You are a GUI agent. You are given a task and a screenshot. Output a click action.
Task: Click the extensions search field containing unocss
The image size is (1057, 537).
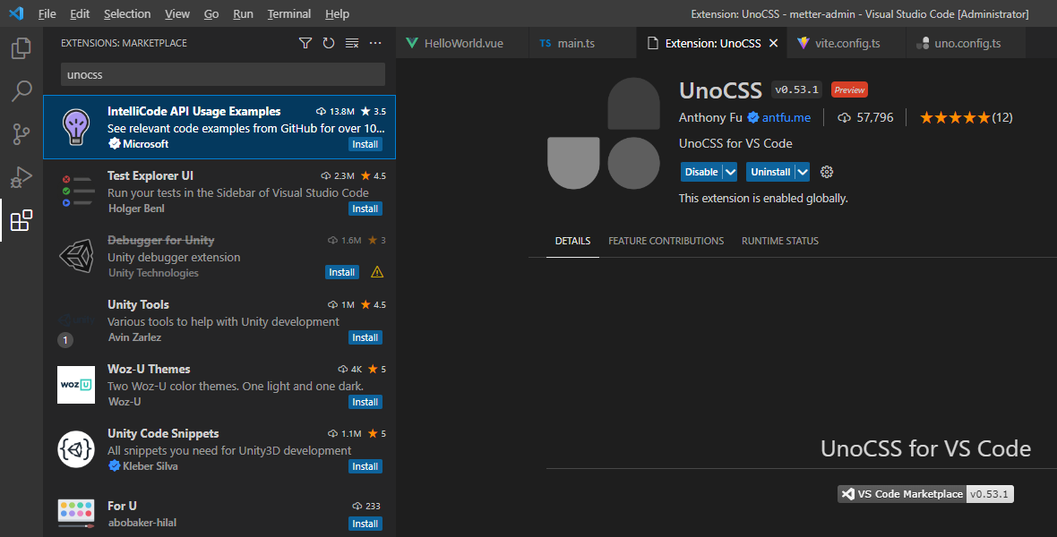click(222, 75)
